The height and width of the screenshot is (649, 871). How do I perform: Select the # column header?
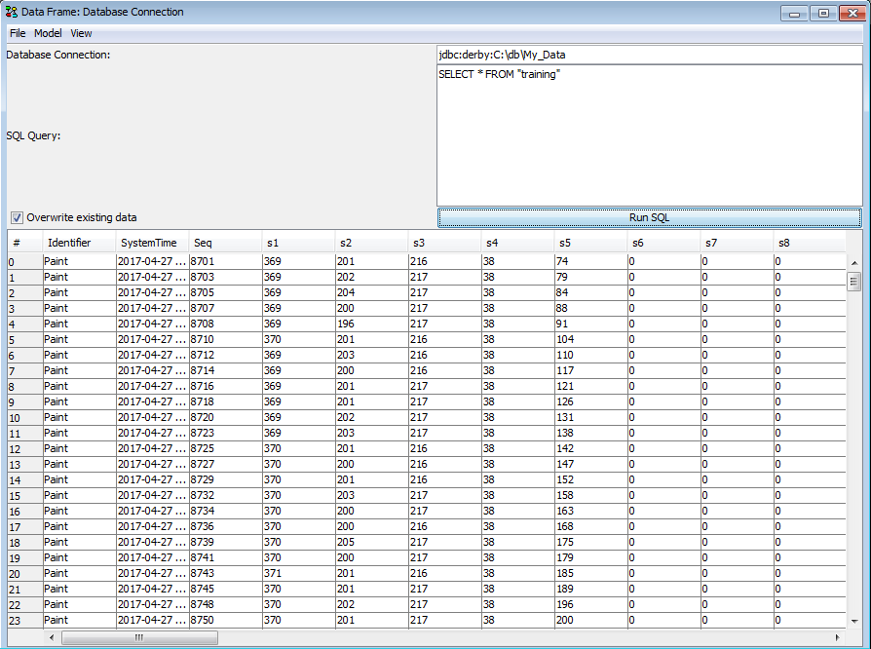coord(25,243)
